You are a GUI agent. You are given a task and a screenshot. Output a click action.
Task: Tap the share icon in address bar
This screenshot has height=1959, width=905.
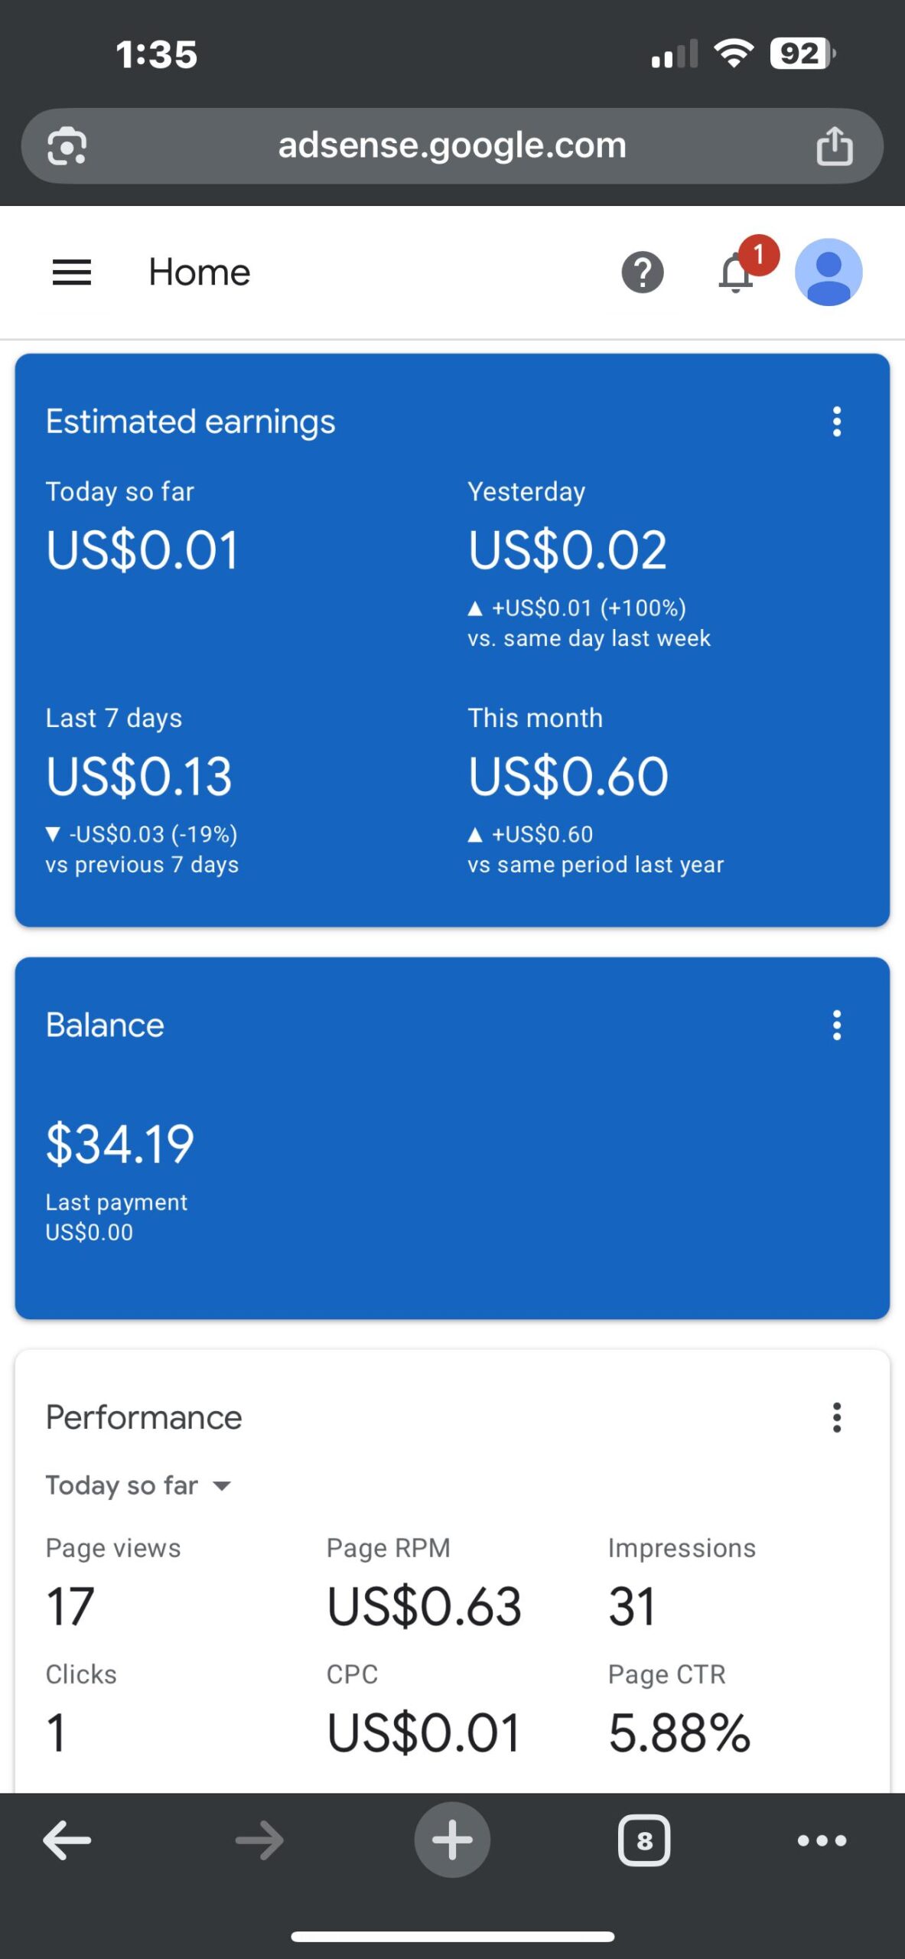(834, 146)
